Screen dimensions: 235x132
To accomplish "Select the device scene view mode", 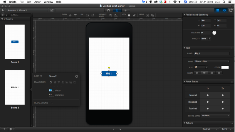I will (x=117, y=10).
